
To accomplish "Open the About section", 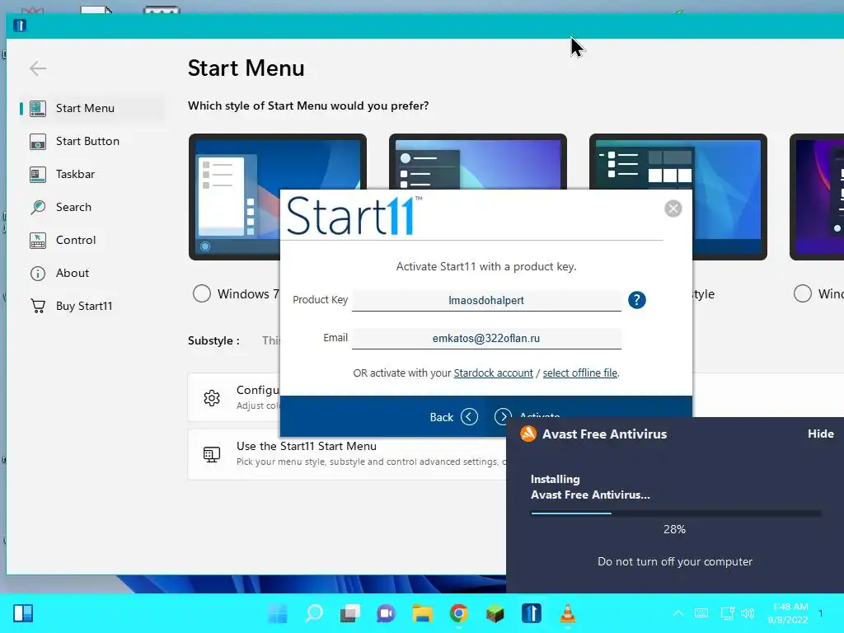I will click(92, 273).
